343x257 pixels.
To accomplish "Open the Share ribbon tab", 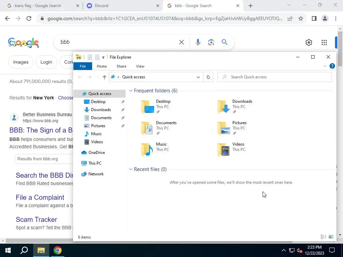I will pos(121,66).
